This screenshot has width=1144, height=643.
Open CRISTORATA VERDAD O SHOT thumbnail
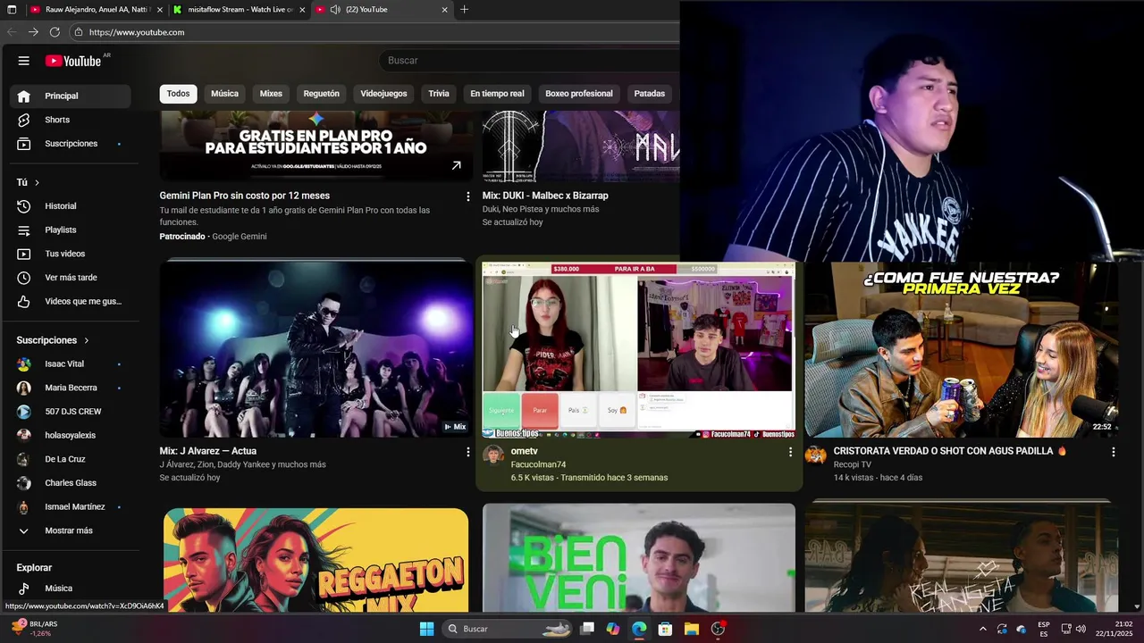click(x=962, y=348)
